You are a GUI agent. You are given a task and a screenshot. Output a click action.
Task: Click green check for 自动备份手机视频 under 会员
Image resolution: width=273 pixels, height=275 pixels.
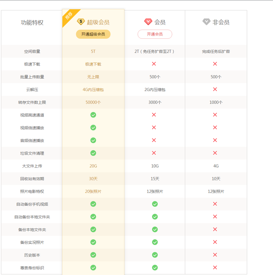(x=155, y=204)
